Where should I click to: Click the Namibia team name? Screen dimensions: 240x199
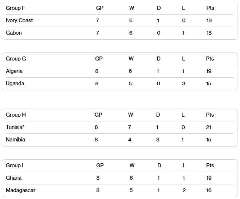pyautogui.click(x=16, y=140)
